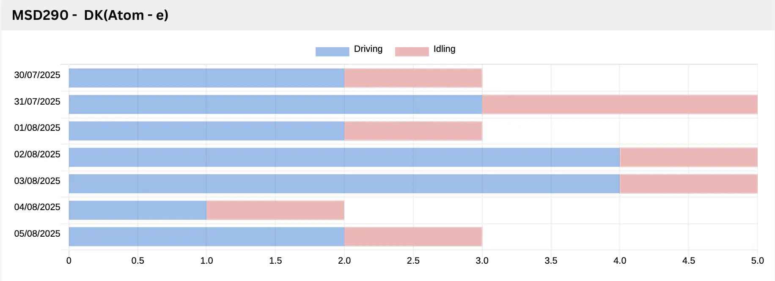Click the 03/08/2025 date axis label
Viewport: 775px width, 281px height.
tap(37, 181)
